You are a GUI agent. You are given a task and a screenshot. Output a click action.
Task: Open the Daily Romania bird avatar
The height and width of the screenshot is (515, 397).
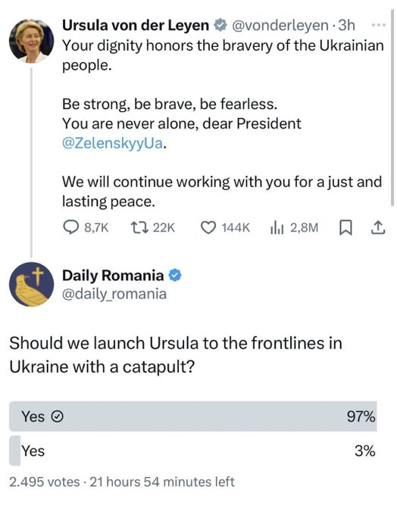pyautogui.click(x=31, y=285)
